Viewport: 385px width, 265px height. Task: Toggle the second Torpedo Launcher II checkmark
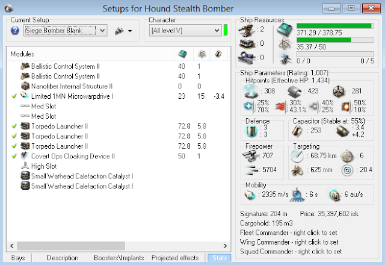[14, 136]
